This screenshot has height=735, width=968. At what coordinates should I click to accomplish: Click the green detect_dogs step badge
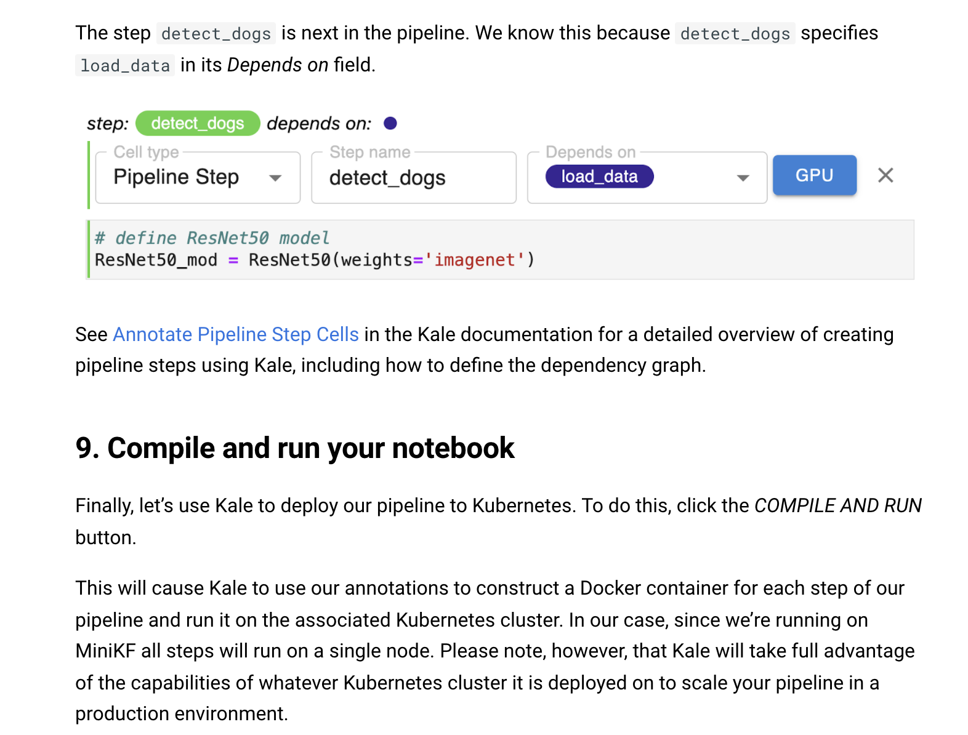click(198, 124)
